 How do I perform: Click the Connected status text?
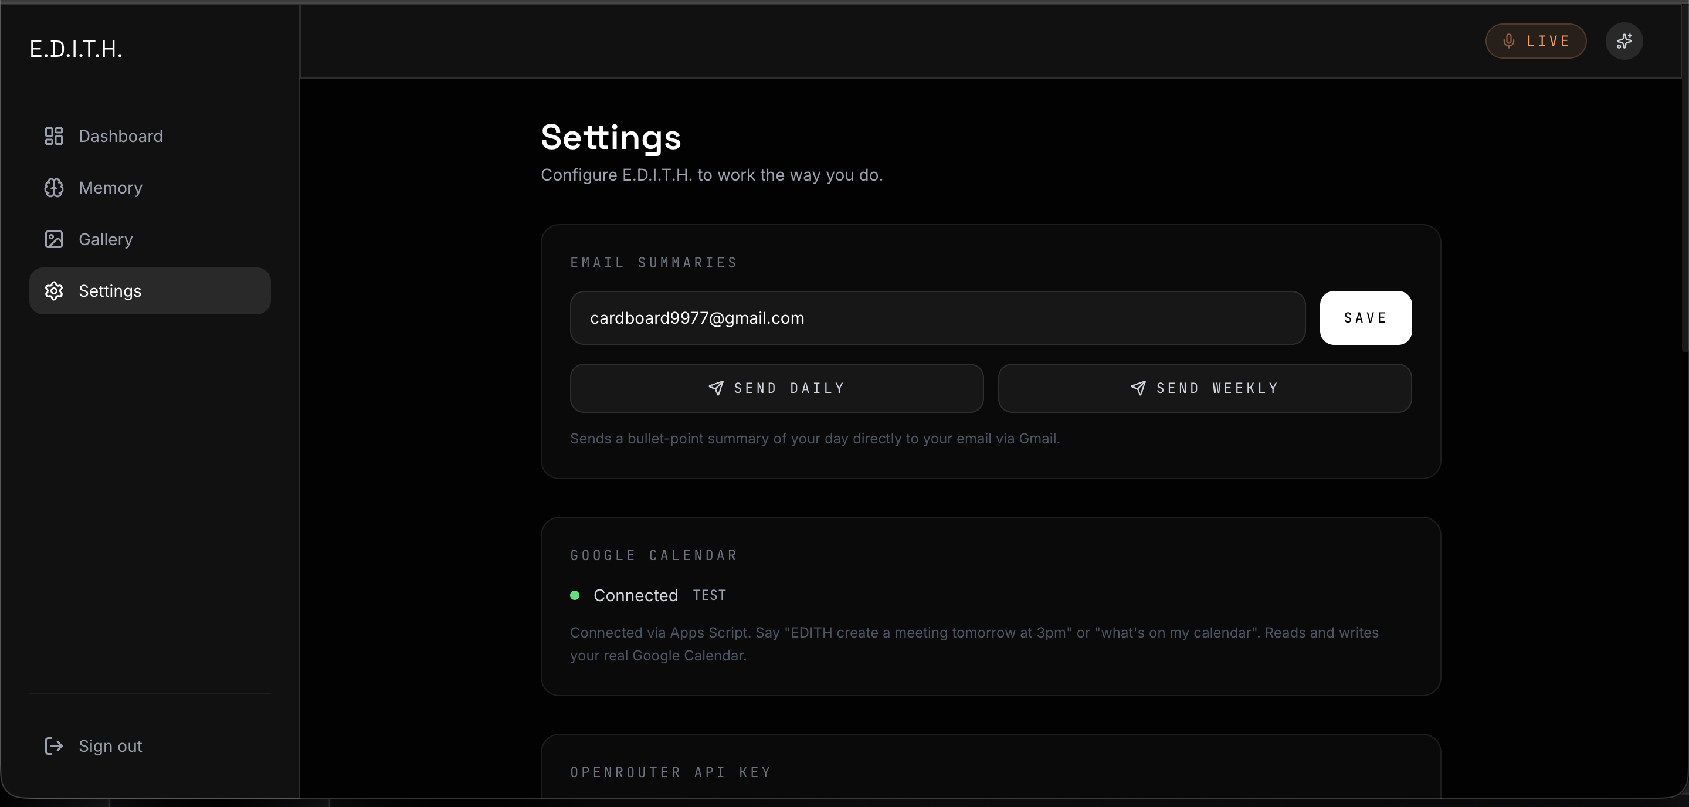635,595
